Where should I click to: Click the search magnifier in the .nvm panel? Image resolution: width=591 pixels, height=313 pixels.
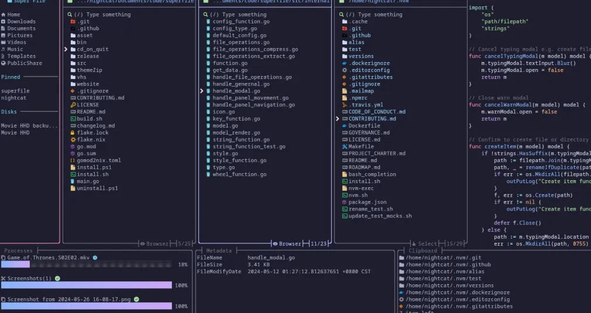[x=341, y=15]
